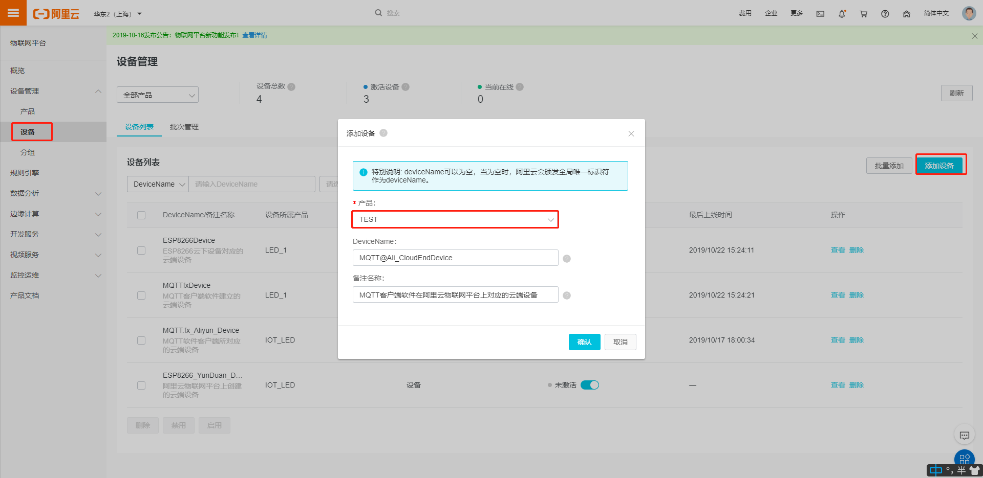Image resolution: width=983 pixels, height=478 pixels.
Task: Click the Alibaba Cloud logo
Action: coord(56,14)
